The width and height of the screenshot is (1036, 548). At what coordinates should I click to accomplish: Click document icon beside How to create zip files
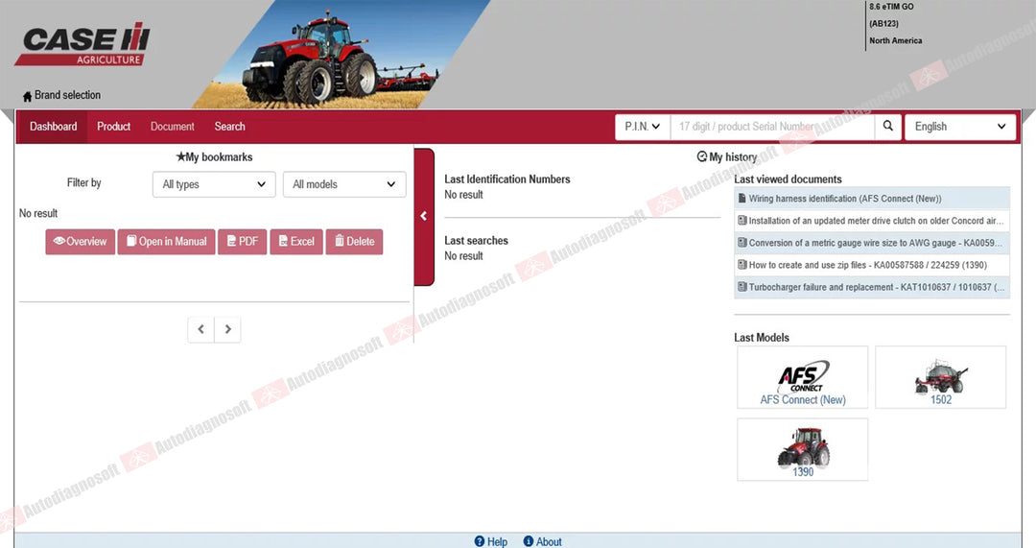(742, 265)
